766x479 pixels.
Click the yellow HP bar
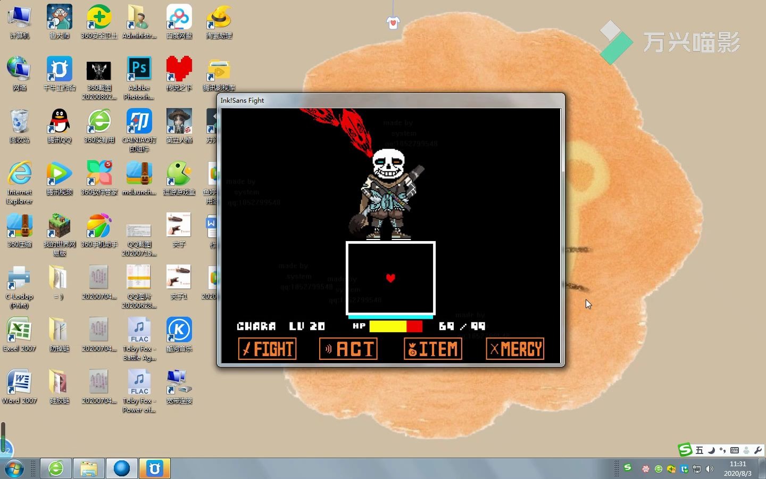tap(388, 326)
